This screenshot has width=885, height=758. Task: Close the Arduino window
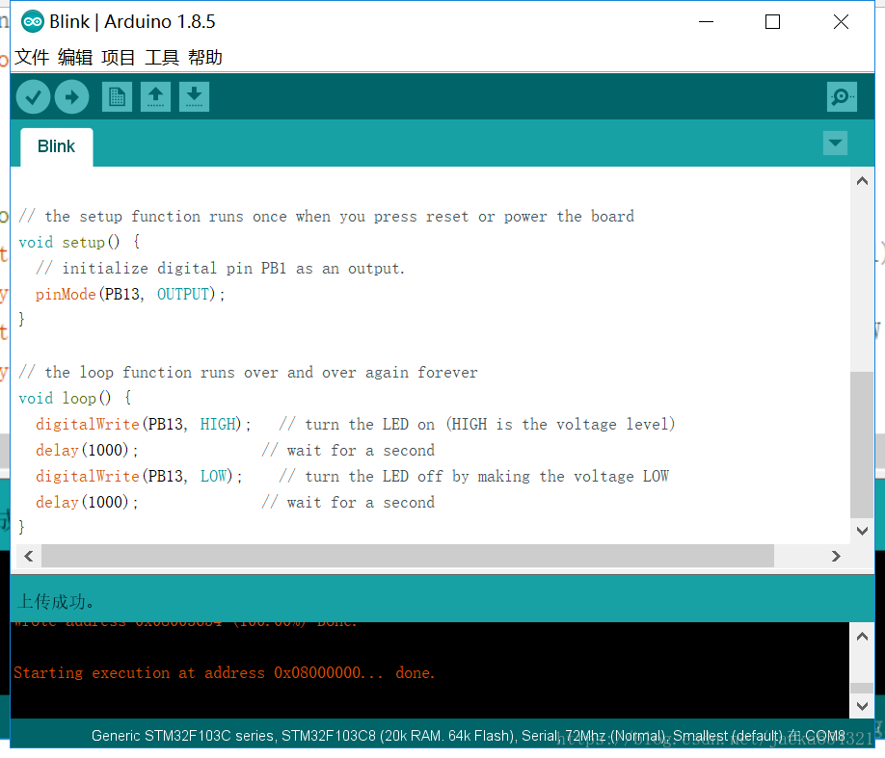tap(841, 22)
